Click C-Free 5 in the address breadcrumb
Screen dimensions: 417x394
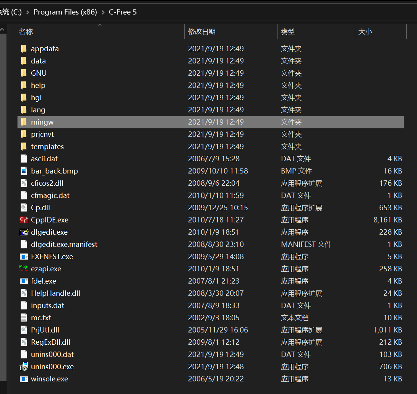pos(123,12)
